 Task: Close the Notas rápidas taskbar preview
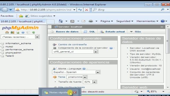(74, 93)
